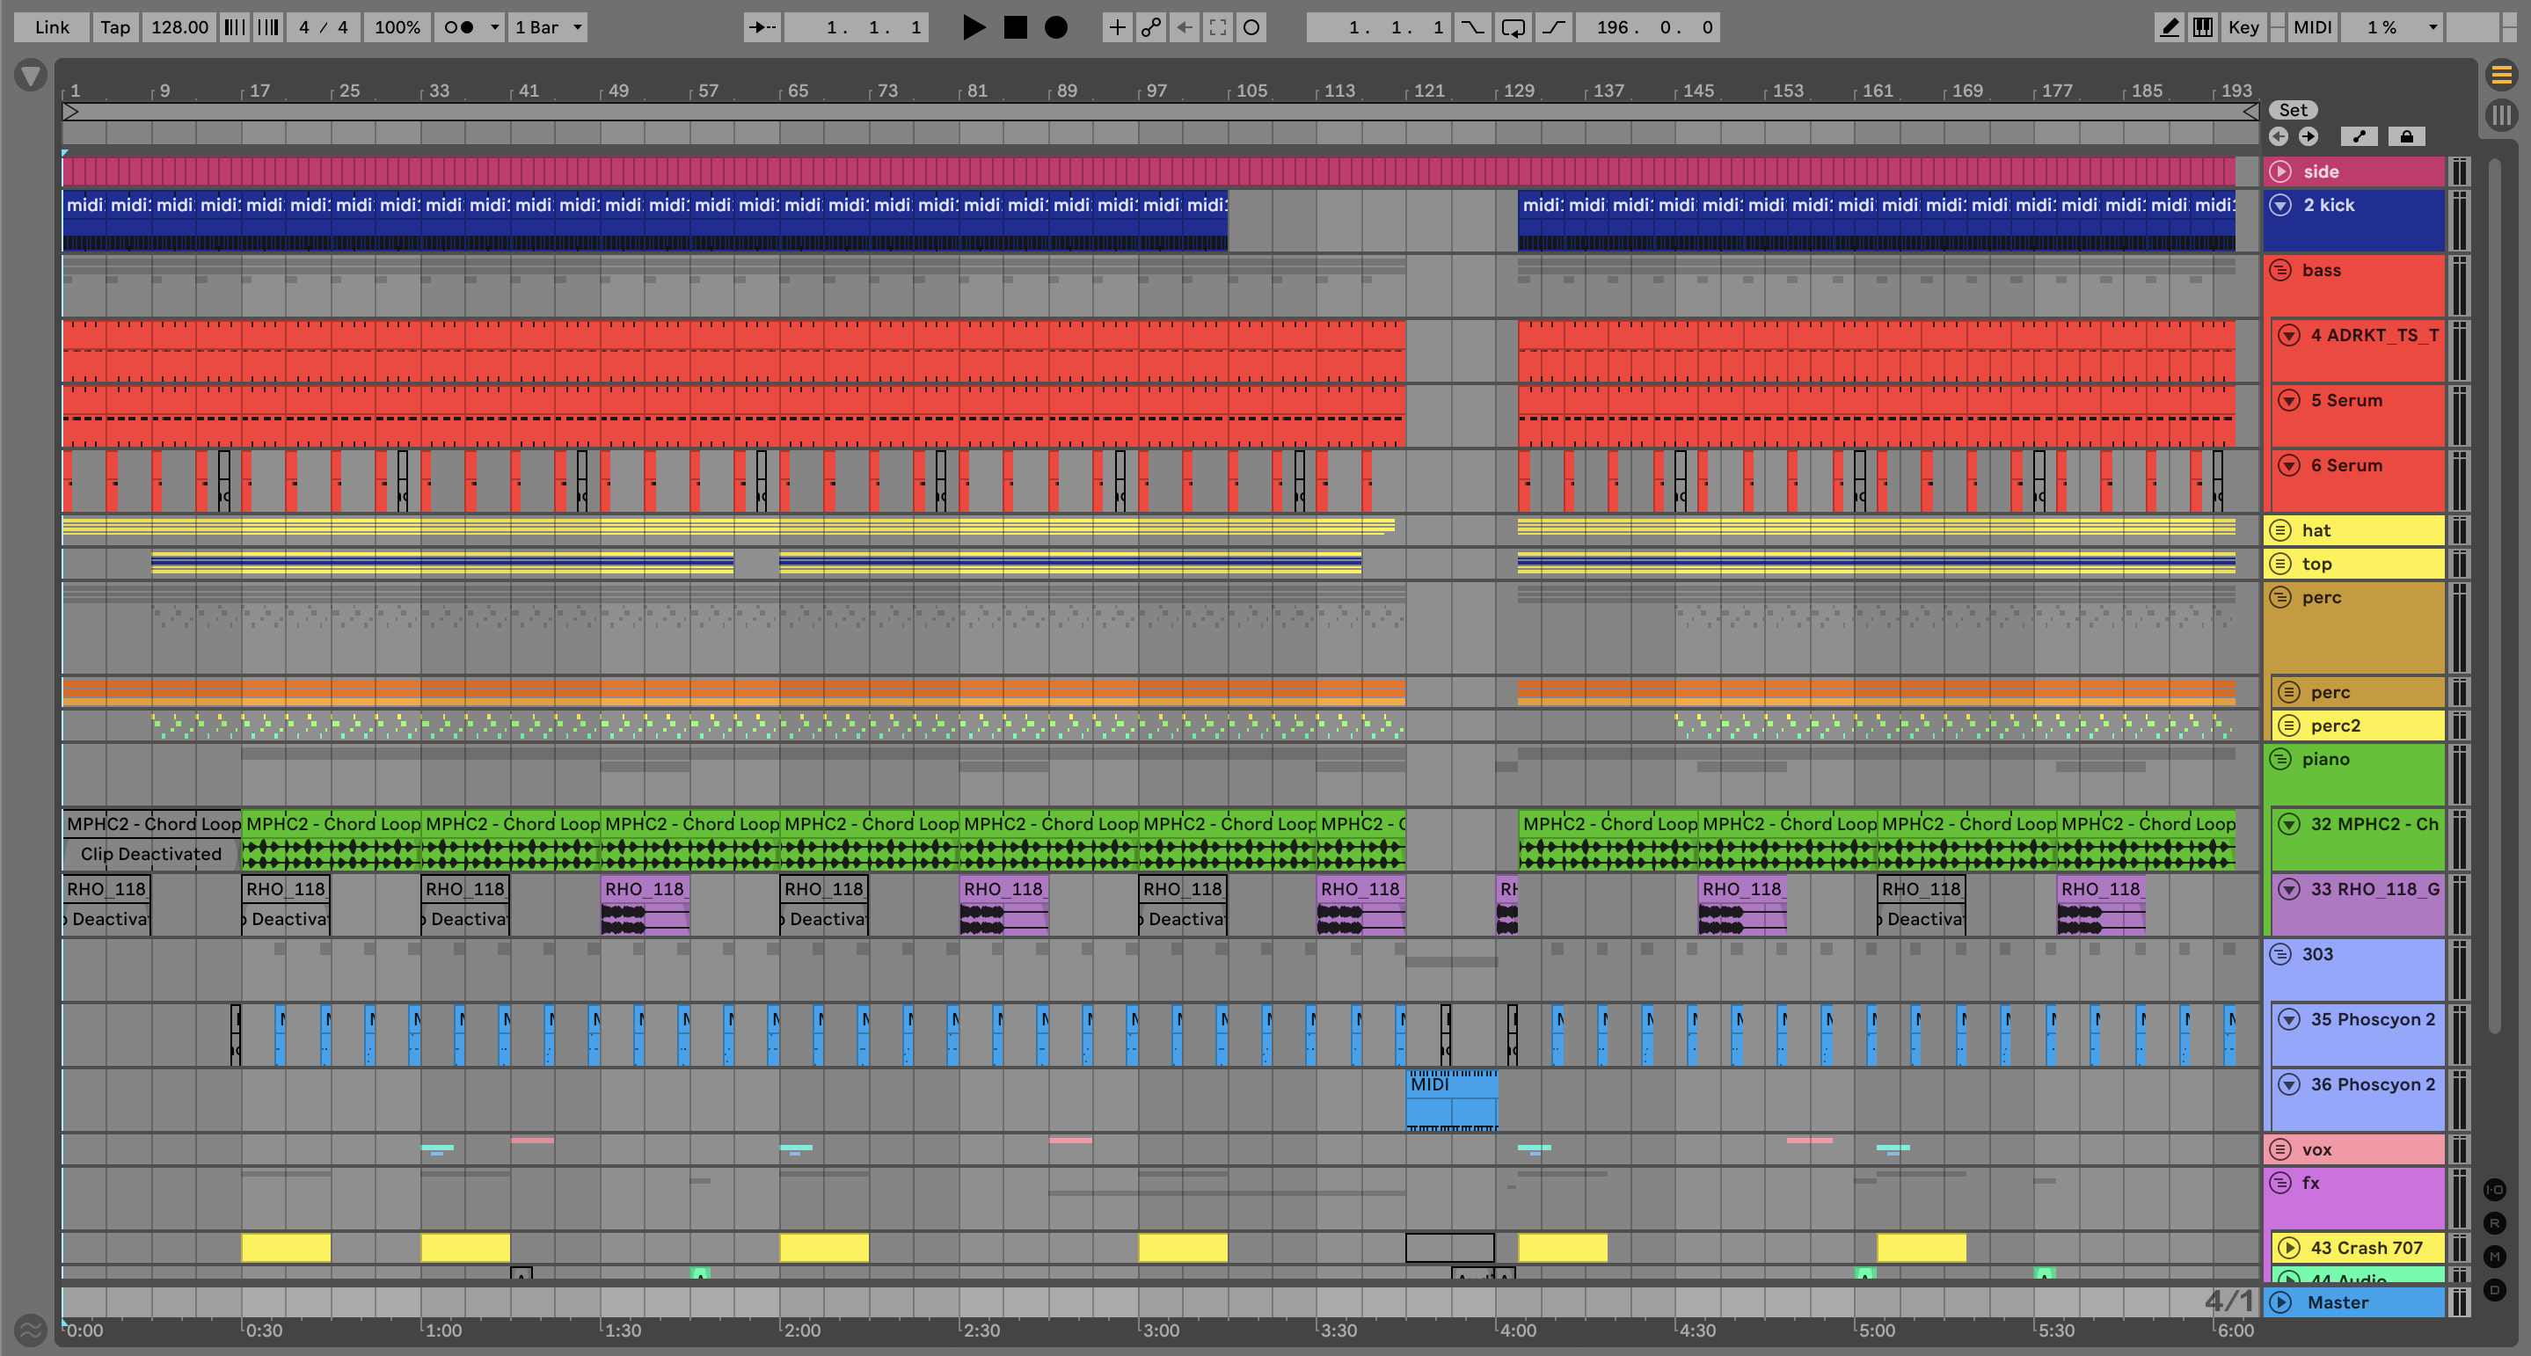Click the Arrangement Record button

point(1055,27)
